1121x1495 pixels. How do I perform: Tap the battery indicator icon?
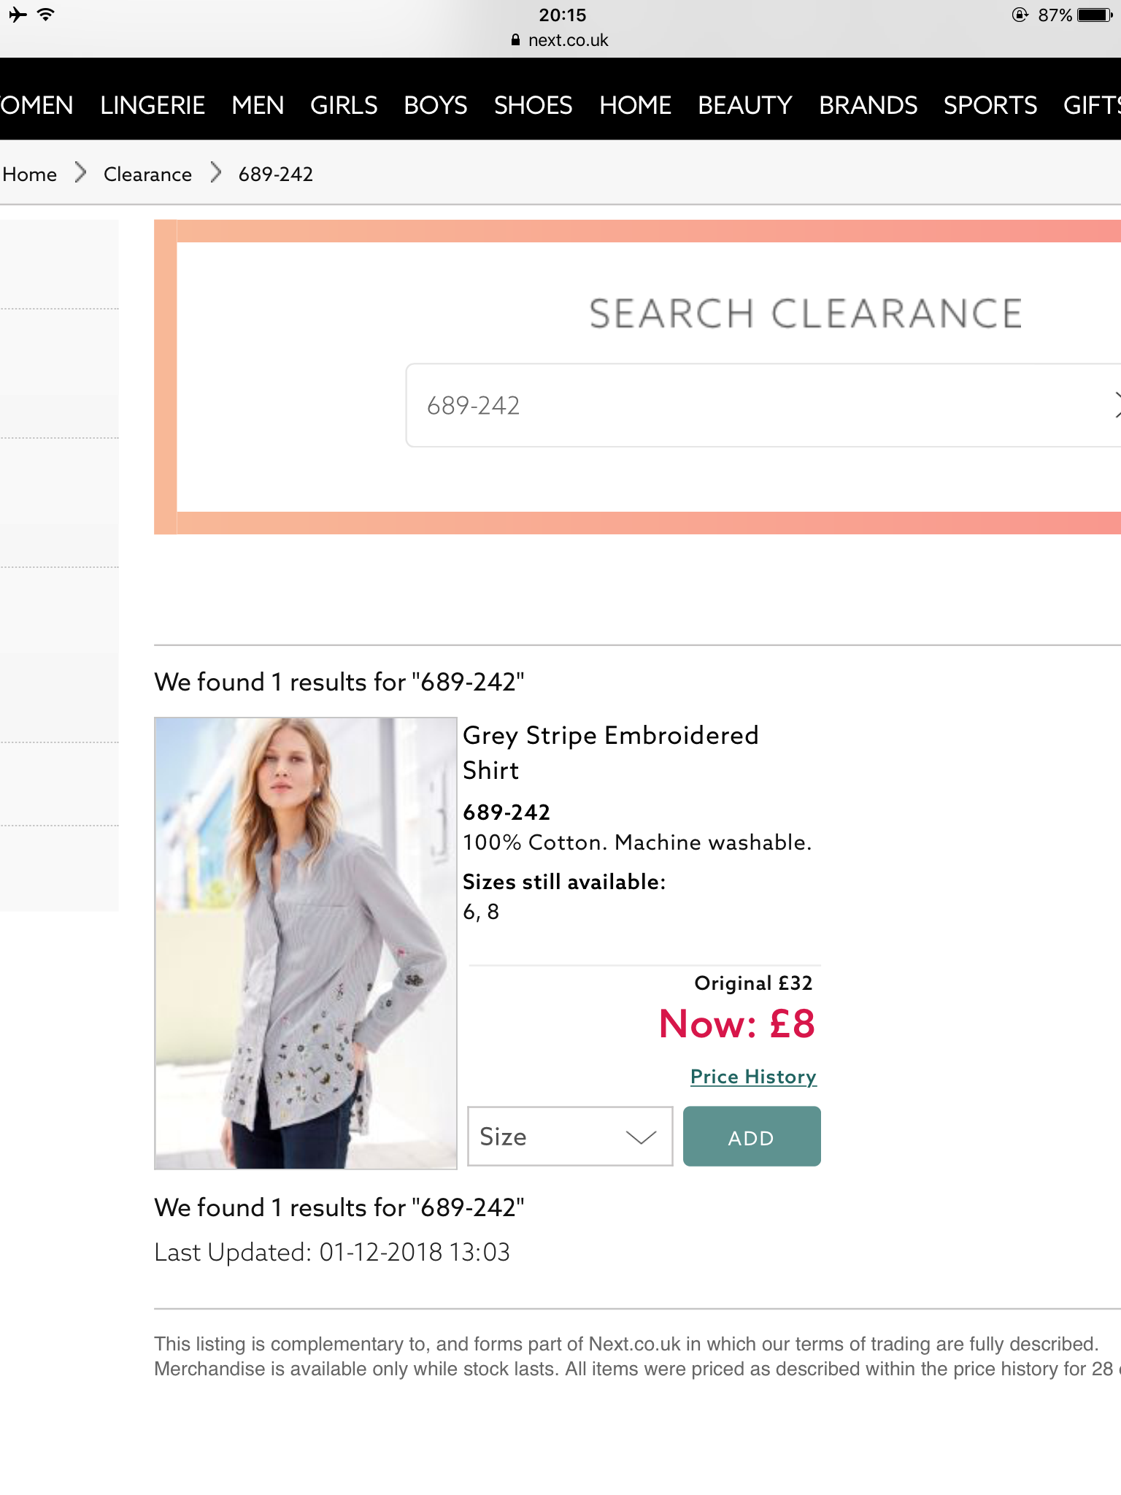click(1095, 15)
